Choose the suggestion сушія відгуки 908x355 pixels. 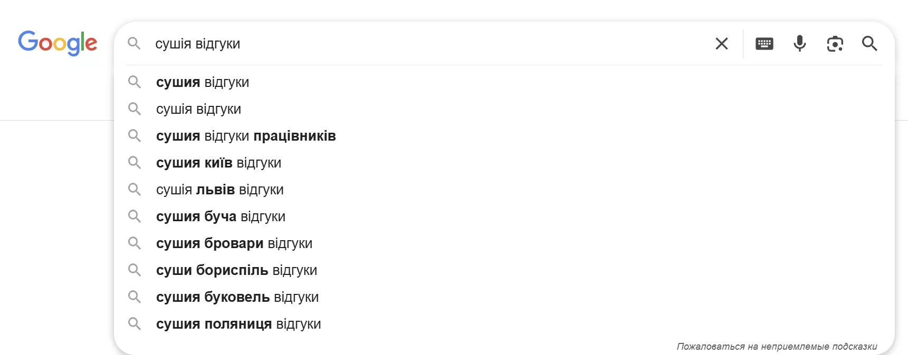click(x=198, y=109)
